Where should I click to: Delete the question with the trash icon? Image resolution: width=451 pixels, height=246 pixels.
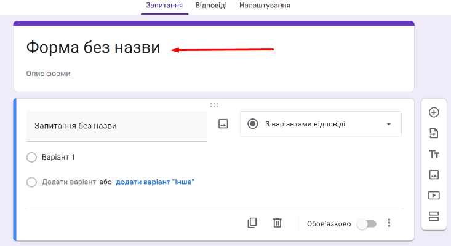(x=277, y=223)
